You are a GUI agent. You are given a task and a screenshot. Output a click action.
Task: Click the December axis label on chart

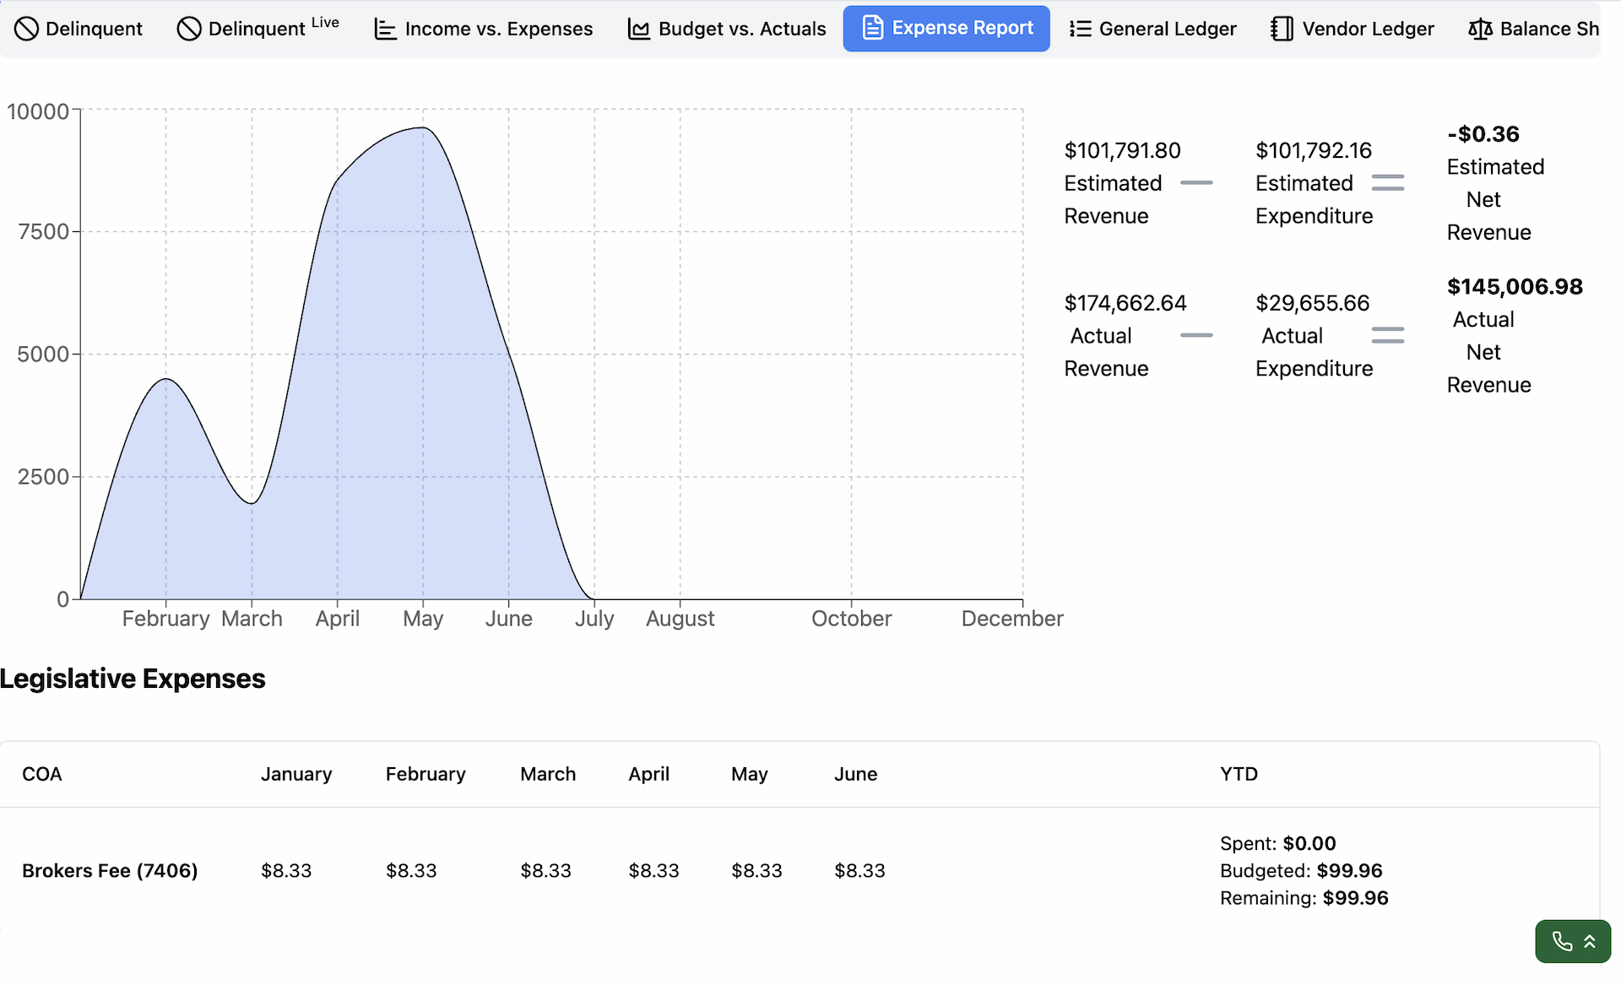[1012, 619]
